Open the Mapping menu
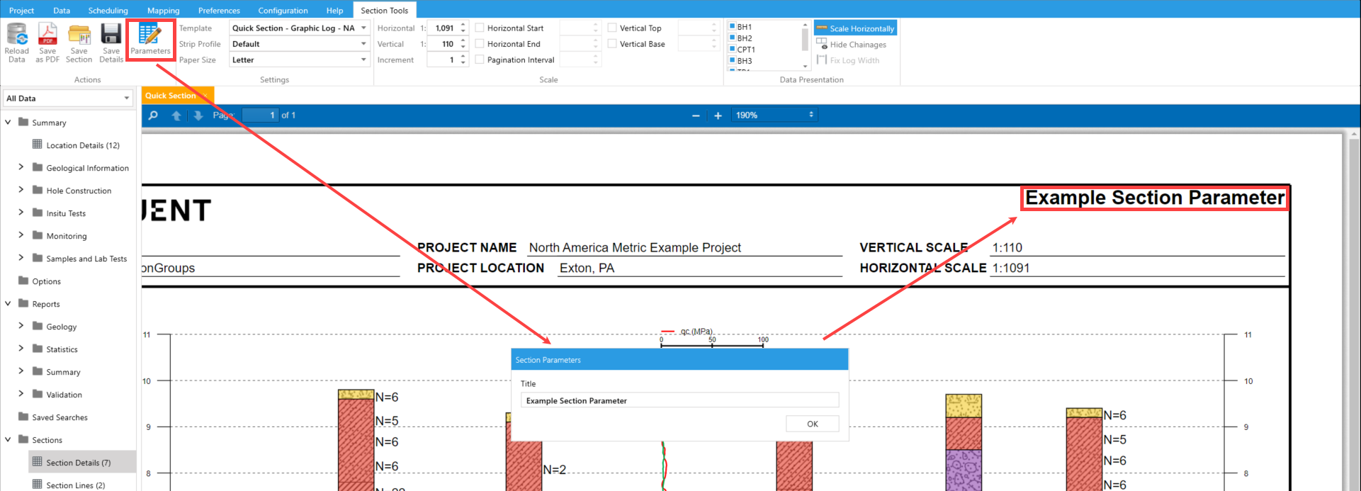Screen dimensions: 1361x491 (x=163, y=10)
